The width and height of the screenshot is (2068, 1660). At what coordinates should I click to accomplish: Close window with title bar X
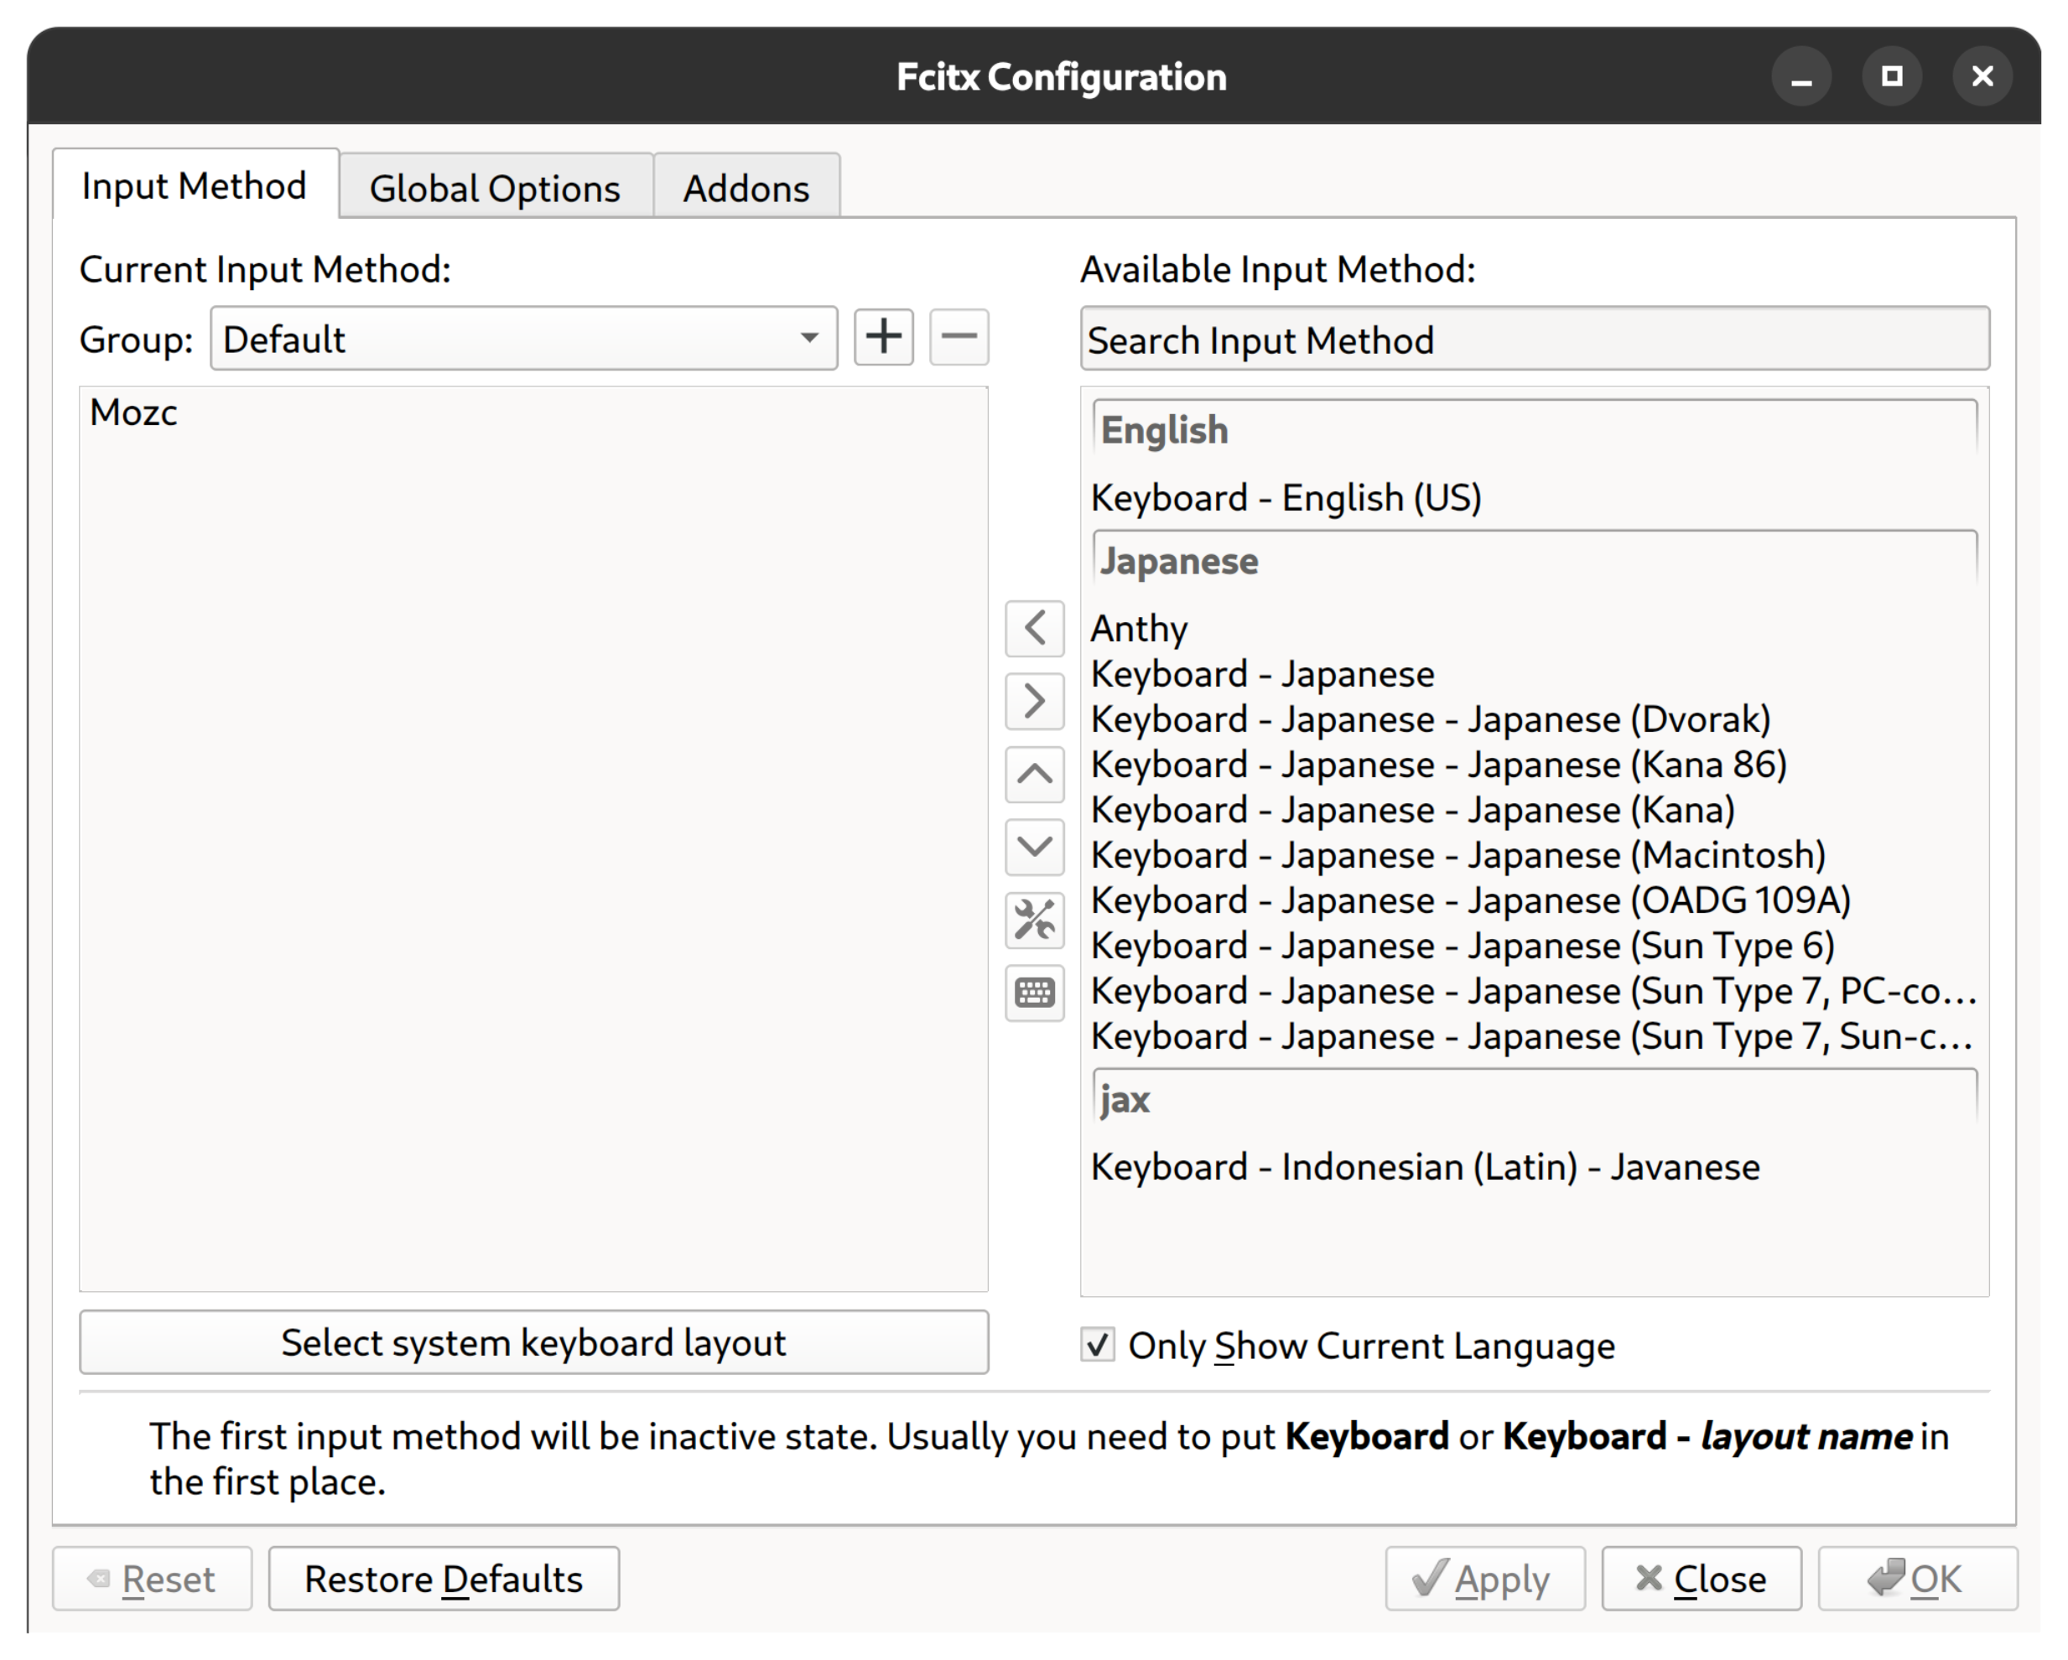(x=1982, y=77)
